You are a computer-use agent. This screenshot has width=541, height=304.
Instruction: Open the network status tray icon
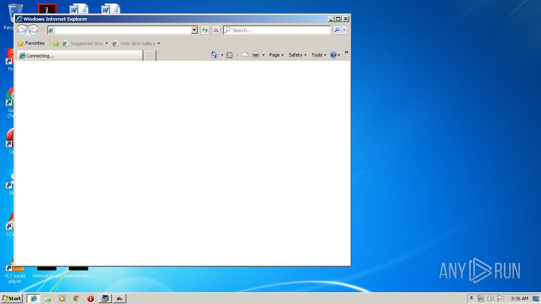pos(481,299)
